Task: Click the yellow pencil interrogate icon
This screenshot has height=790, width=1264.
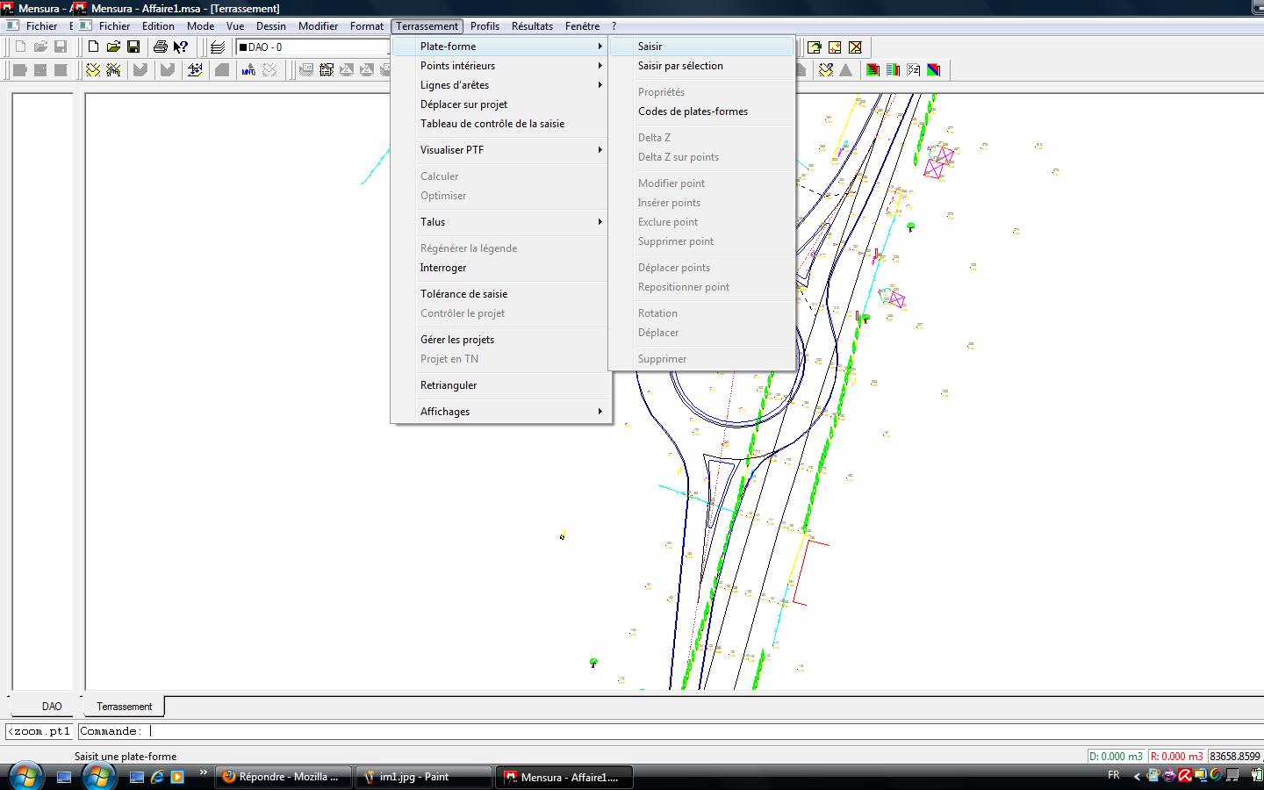Action: [x=825, y=70]
